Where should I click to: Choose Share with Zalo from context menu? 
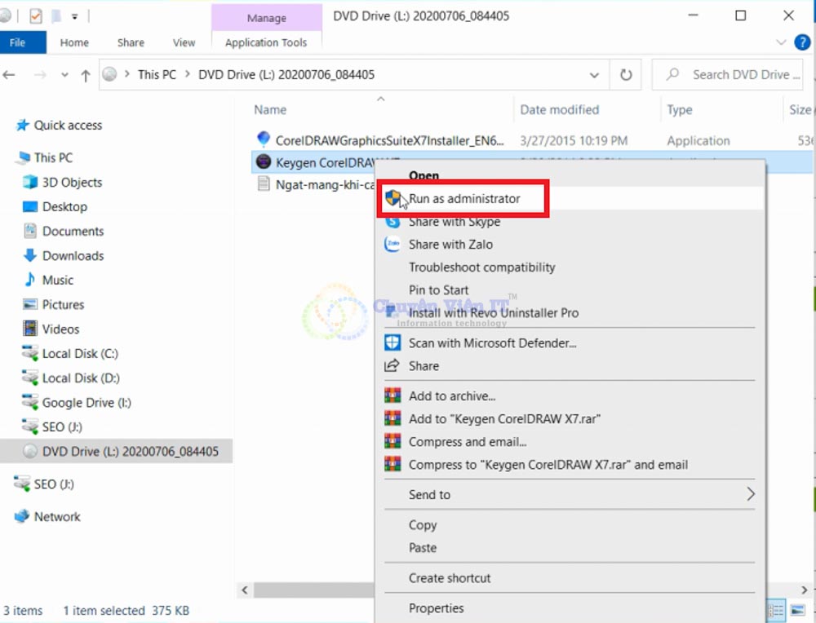point(450,244)
